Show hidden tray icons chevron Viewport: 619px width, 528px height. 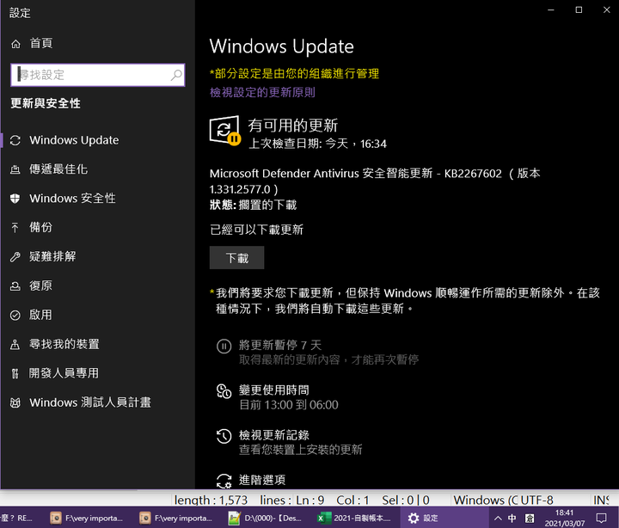click(498, 518)
